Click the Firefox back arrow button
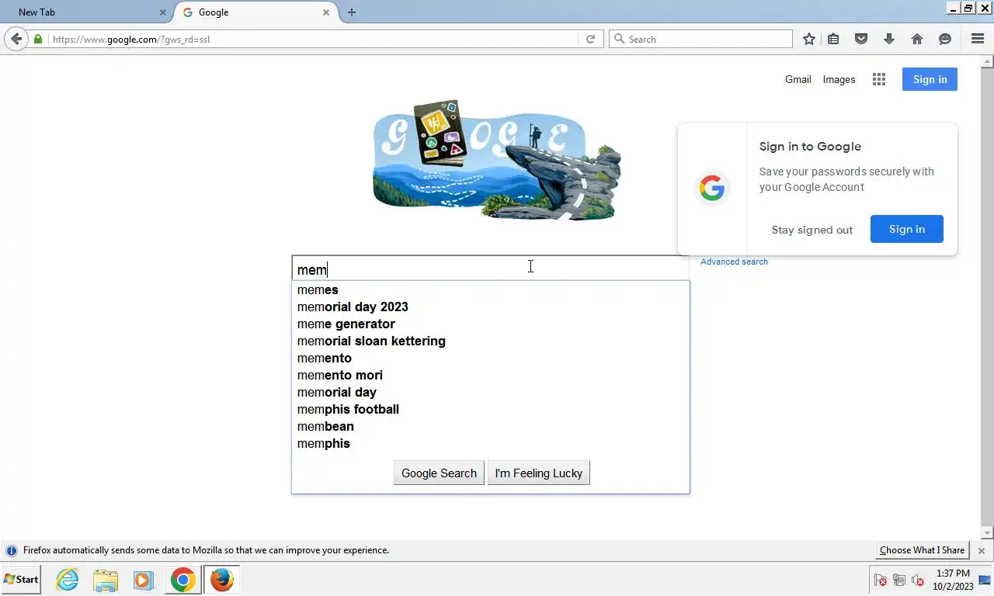This screenshot has height=596, width=994. pos(16,39)
